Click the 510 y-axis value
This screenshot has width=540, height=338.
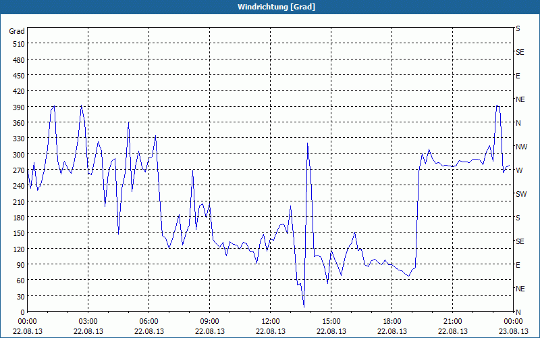(18, 44)
